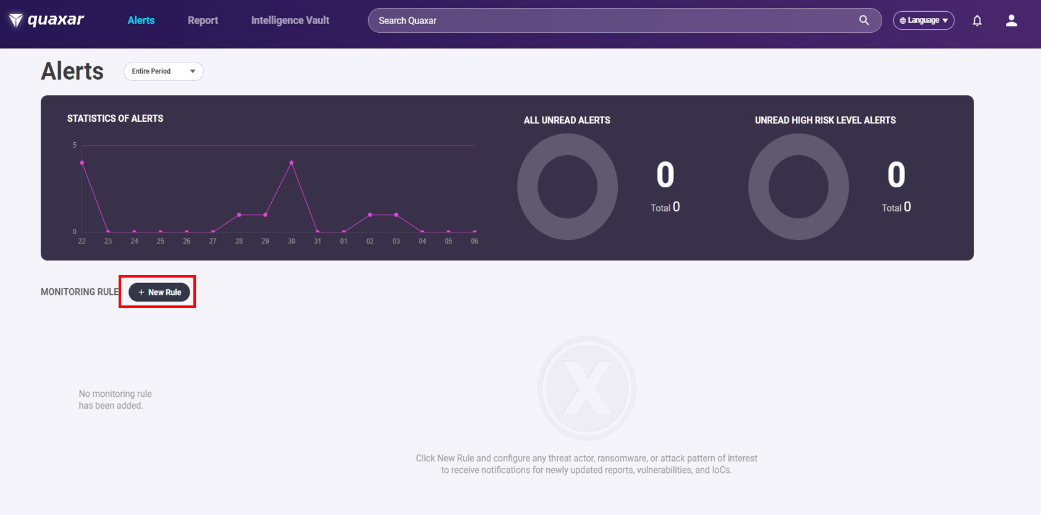
Task: Switch to the Alerts tab
Action: coord(141,20)
